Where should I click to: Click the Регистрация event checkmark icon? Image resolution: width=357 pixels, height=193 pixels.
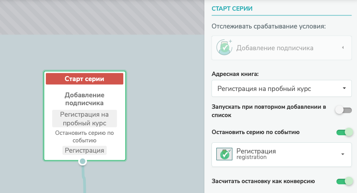coord(224,154)
